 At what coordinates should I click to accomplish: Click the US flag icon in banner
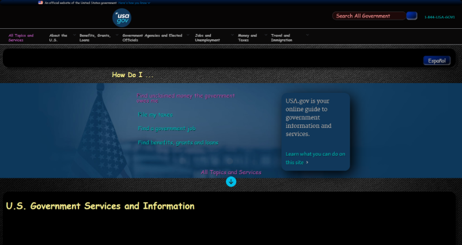click(40, 3)
